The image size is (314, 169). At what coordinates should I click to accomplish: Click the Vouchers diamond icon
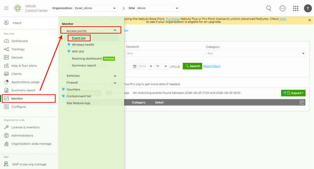[x=63, y=89]
